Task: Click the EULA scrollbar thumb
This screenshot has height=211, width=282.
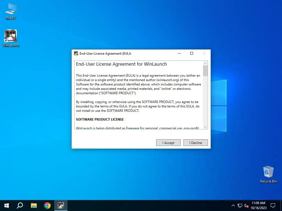Action: pyautogui.click(x=205, y=71)
